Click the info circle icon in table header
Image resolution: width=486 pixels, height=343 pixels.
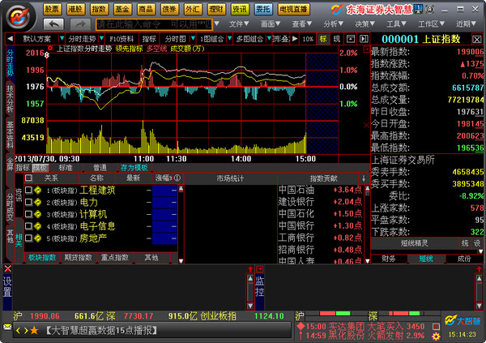[177, 178]
